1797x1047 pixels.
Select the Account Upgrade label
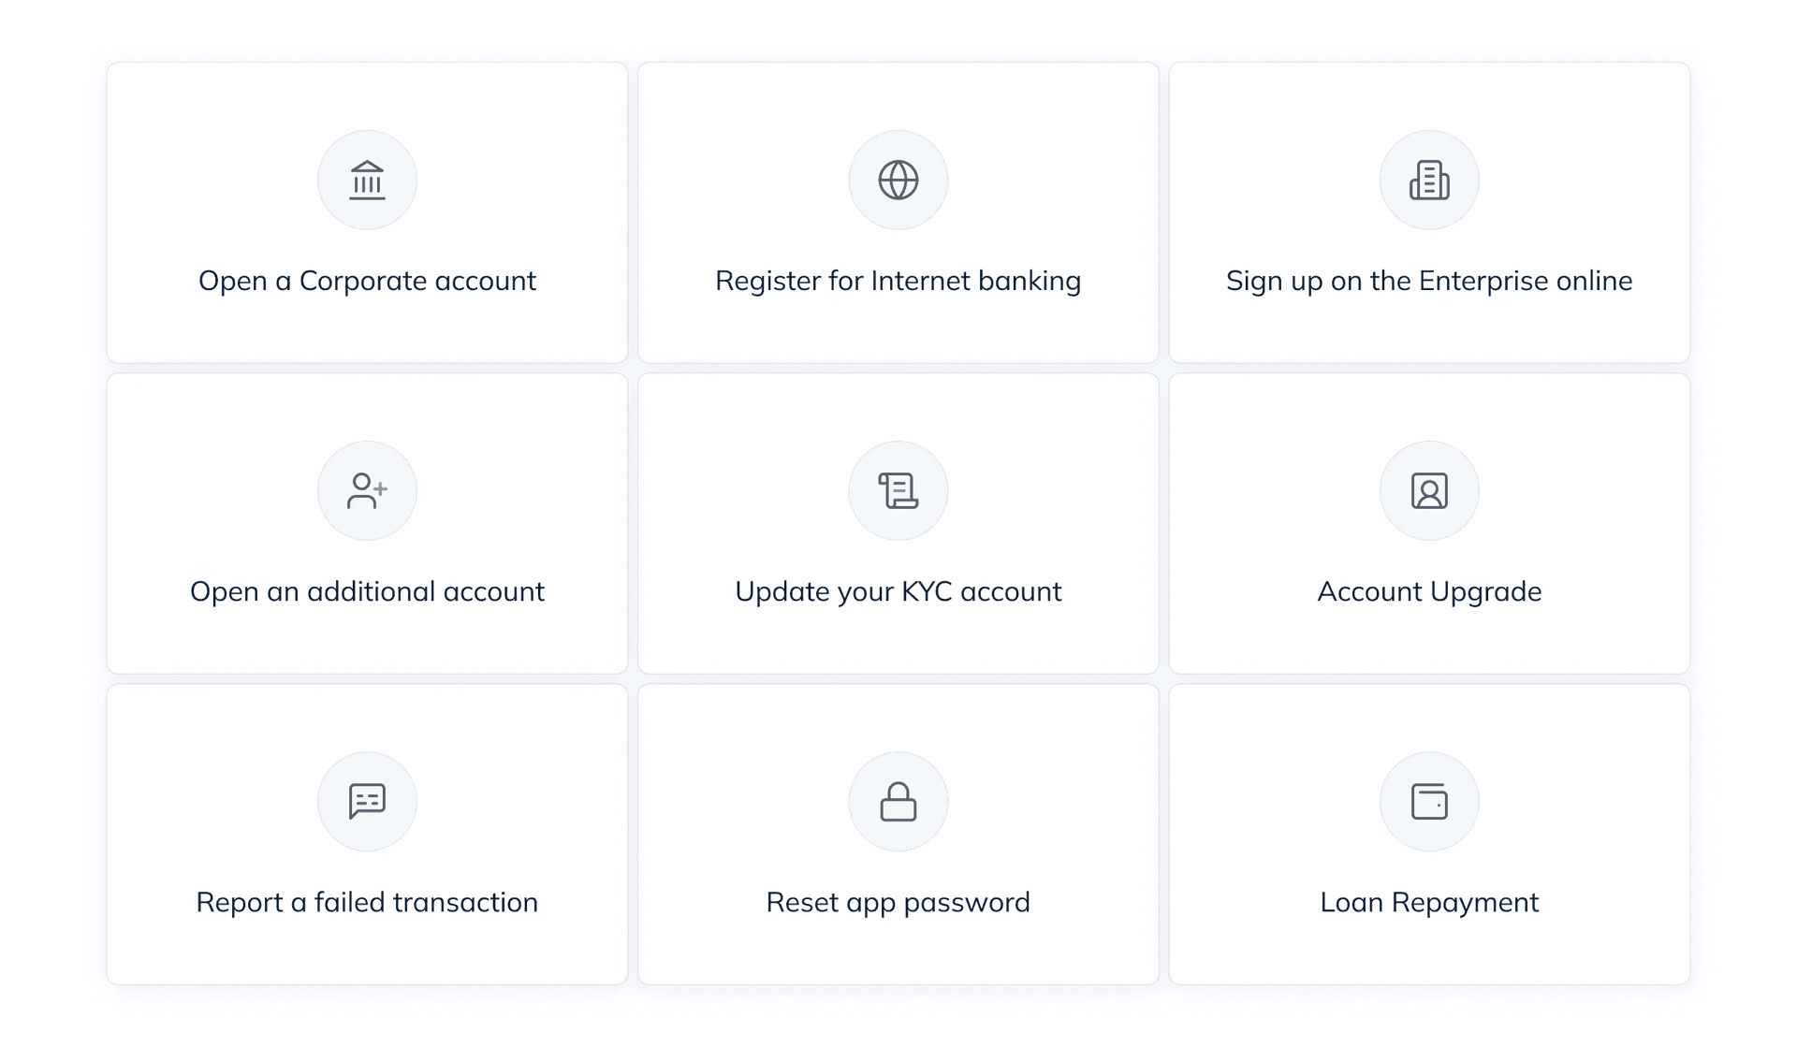[x=1429, y=591]
